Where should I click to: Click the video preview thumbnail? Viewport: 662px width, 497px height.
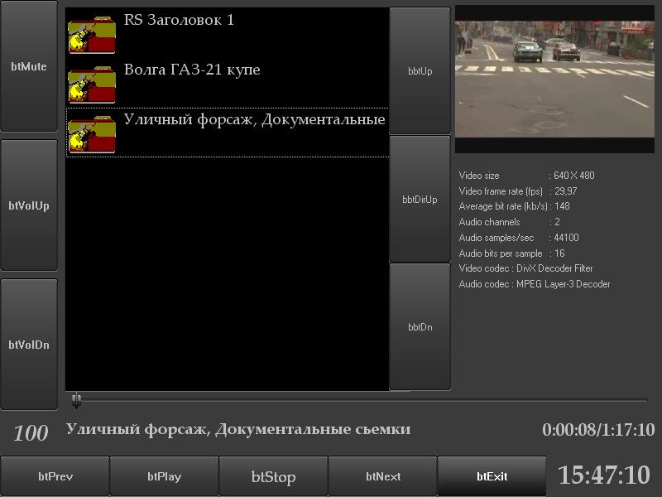[x=554, y=79]
